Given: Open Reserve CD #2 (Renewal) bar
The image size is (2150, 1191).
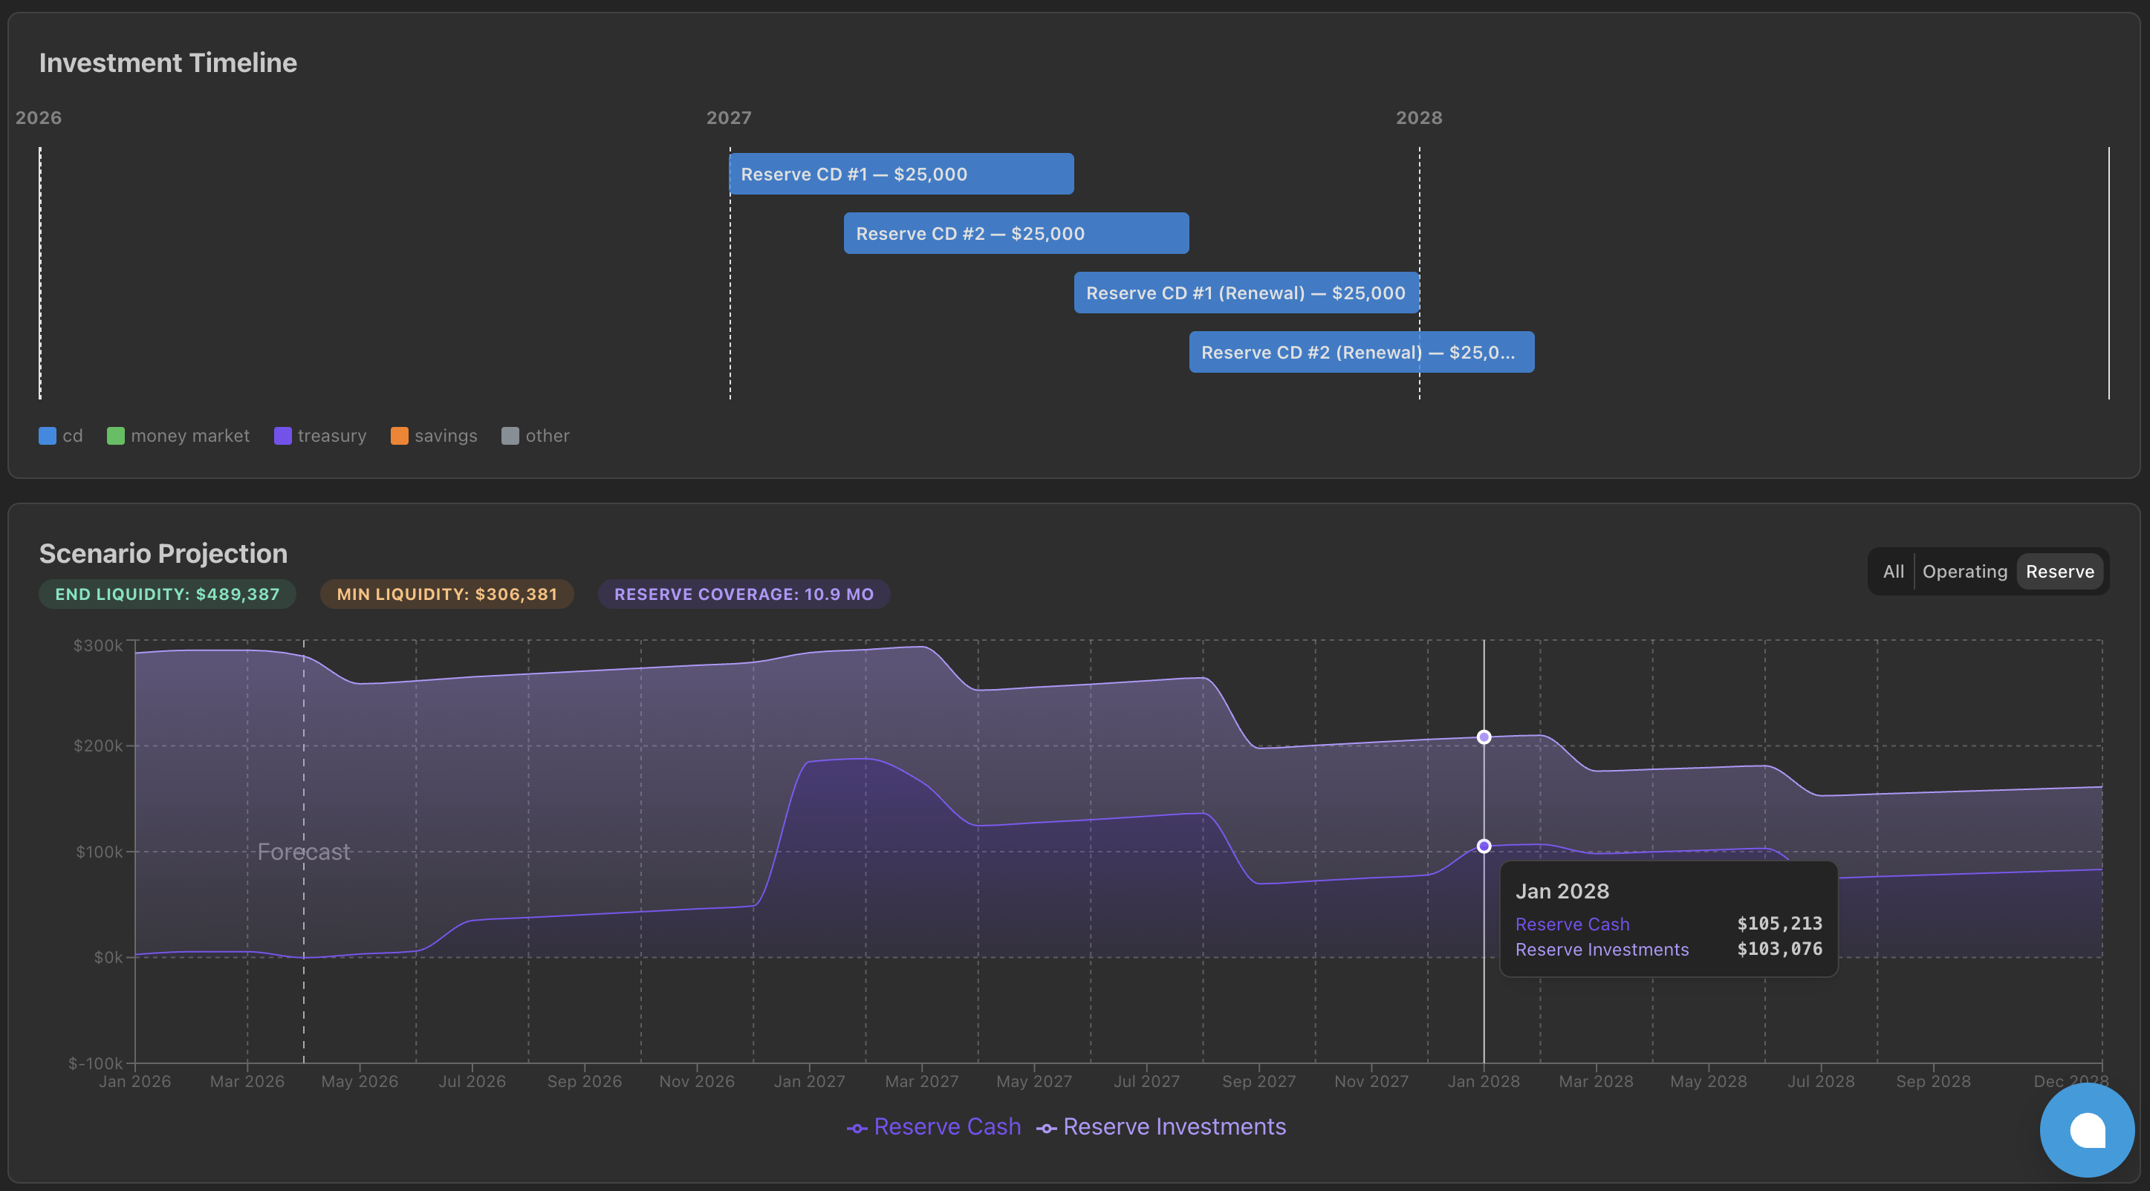Looking at the screenshot, I should (x=1360, y=352).
